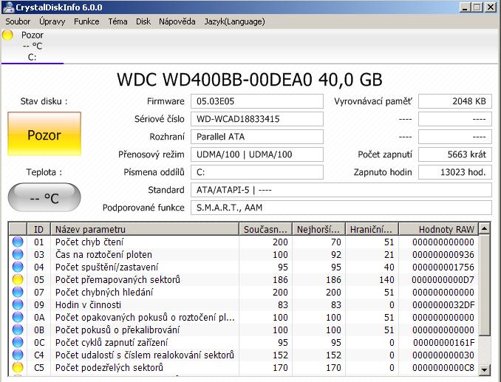Click the -- °C temperature button
501x382 pixels.
(44, 197)
